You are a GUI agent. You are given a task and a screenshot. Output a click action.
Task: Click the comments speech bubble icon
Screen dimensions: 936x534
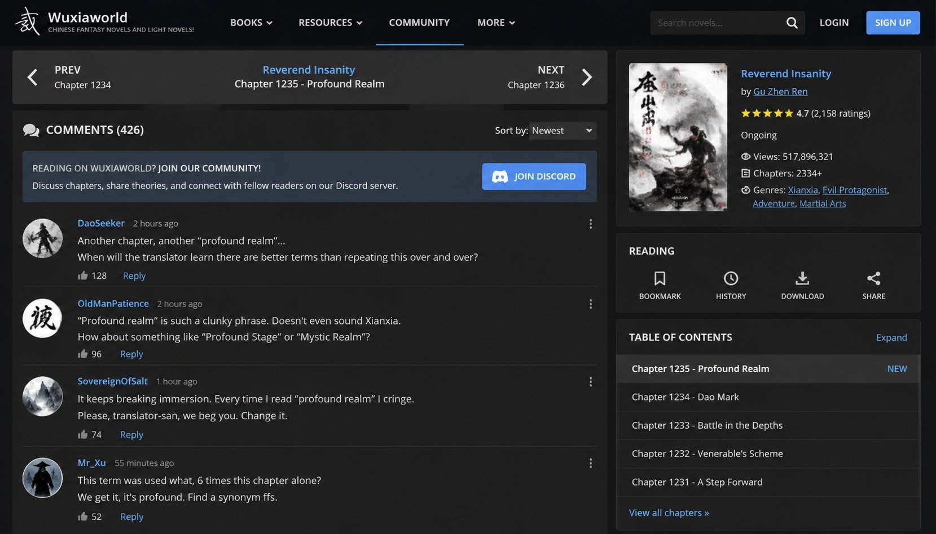coord(31,131)
